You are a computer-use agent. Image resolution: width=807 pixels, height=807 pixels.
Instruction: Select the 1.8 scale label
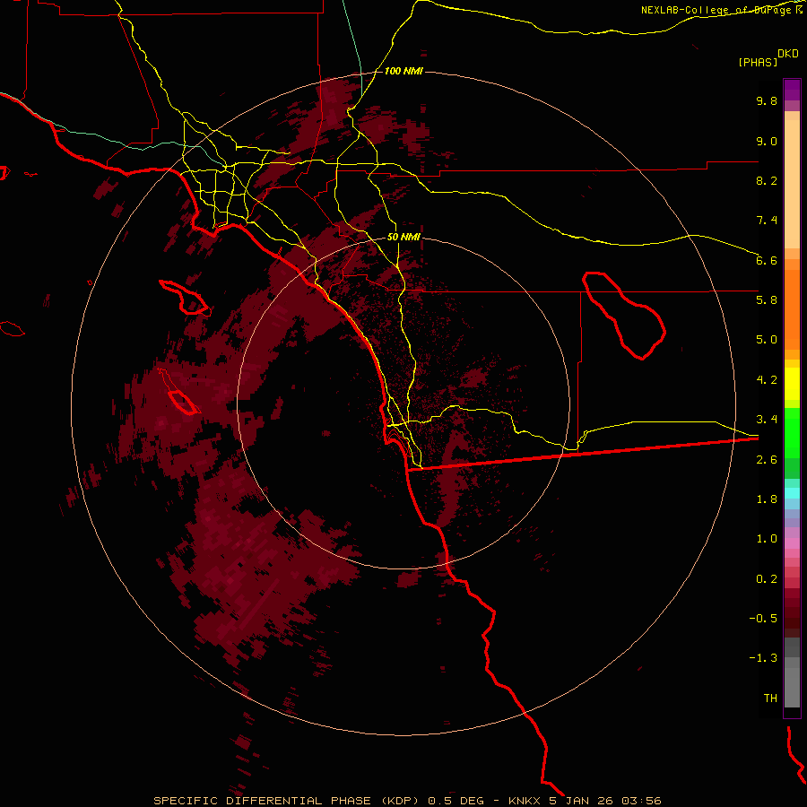(x=767, y=499)
